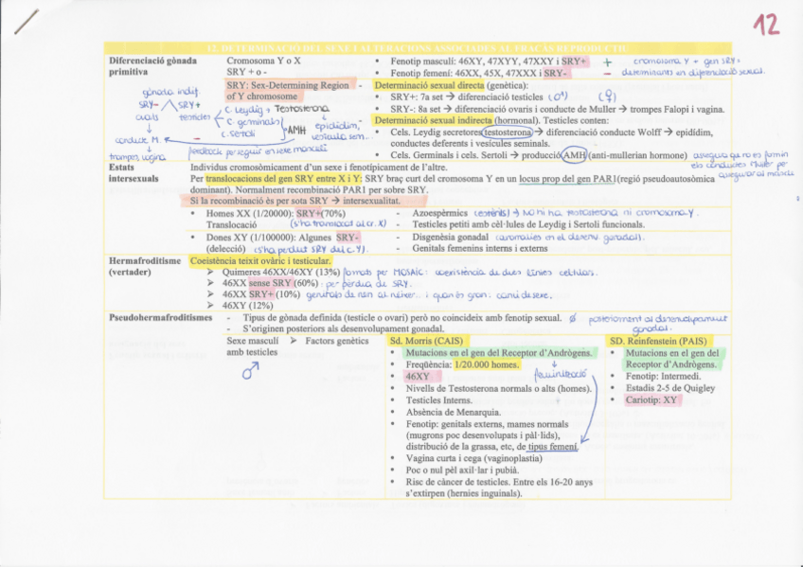The height and width of the screenshot is (567, 803).
Task: Select the row heading "Pseudohermafroditismes"
Action: pos(160,318)
